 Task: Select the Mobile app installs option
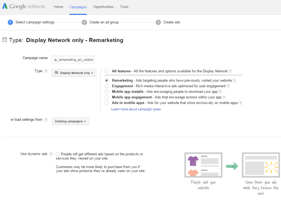click(106, 91)
